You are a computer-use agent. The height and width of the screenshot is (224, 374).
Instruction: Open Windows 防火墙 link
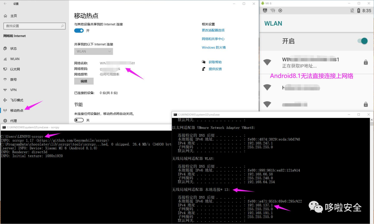pyautogui.click(x=213, y=47)
